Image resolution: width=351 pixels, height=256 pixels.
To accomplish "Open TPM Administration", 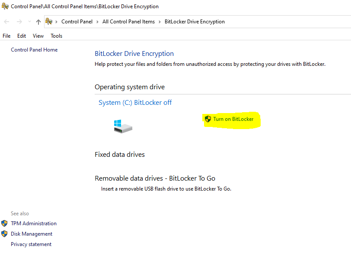I will pos(34,224).
